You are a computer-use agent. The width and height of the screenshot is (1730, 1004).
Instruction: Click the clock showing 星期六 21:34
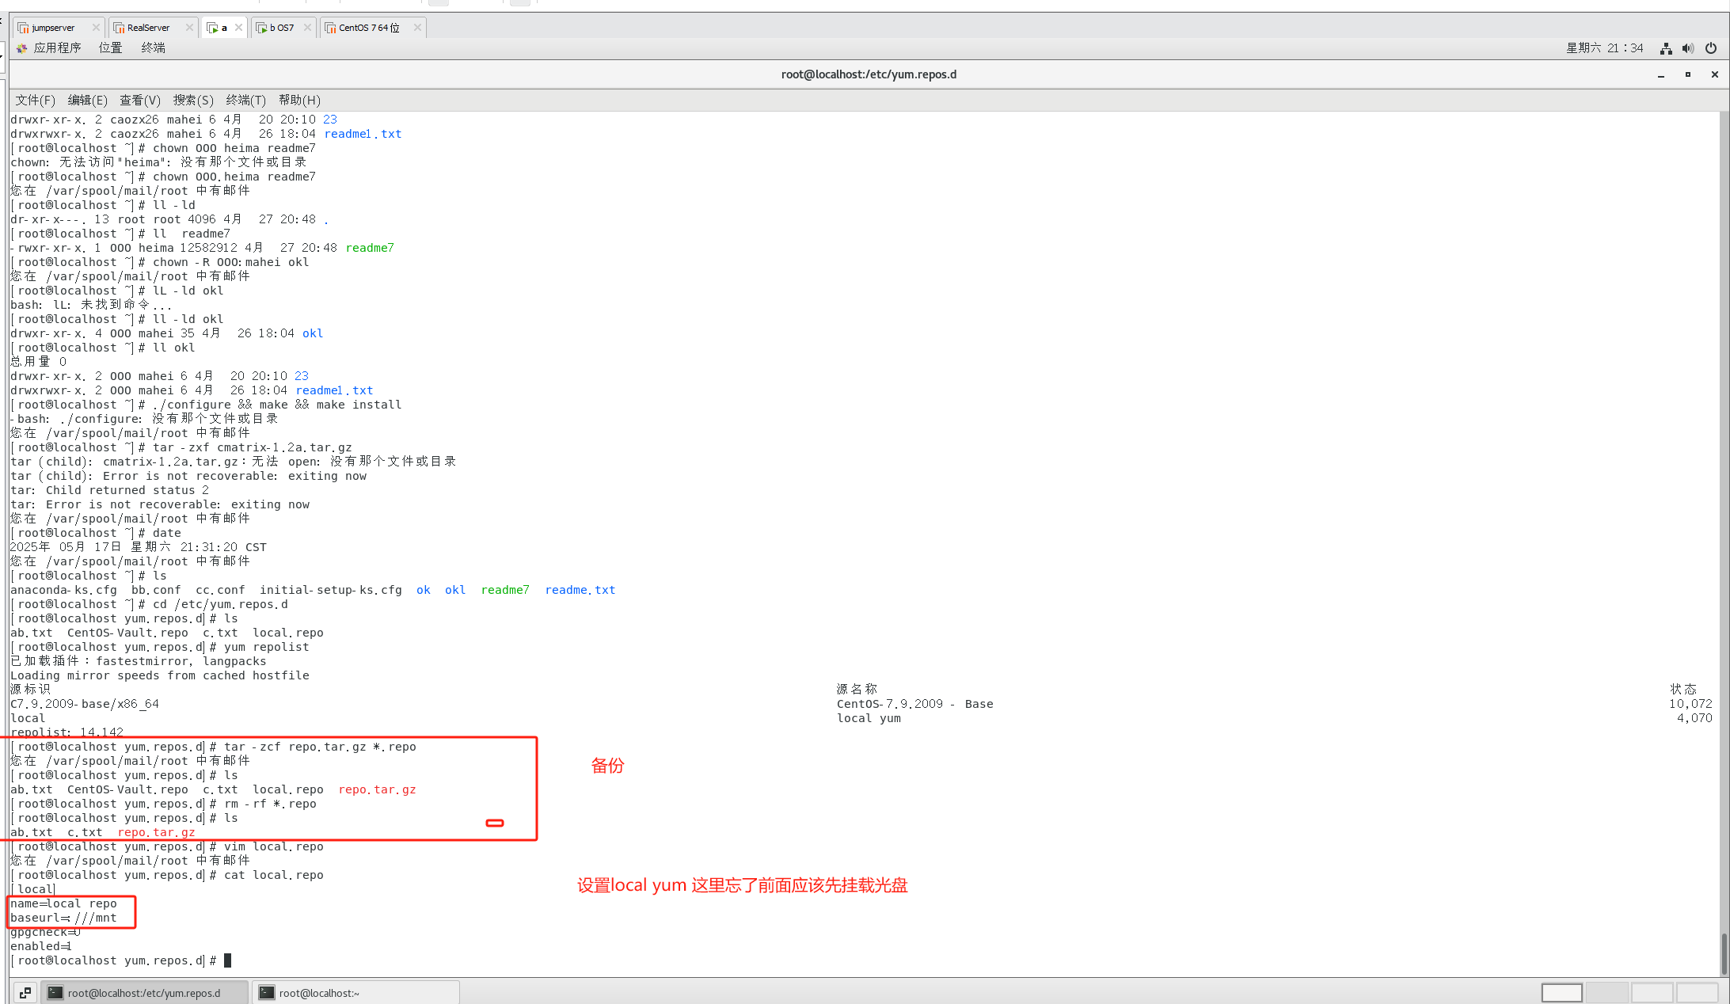pos(1604,48)
